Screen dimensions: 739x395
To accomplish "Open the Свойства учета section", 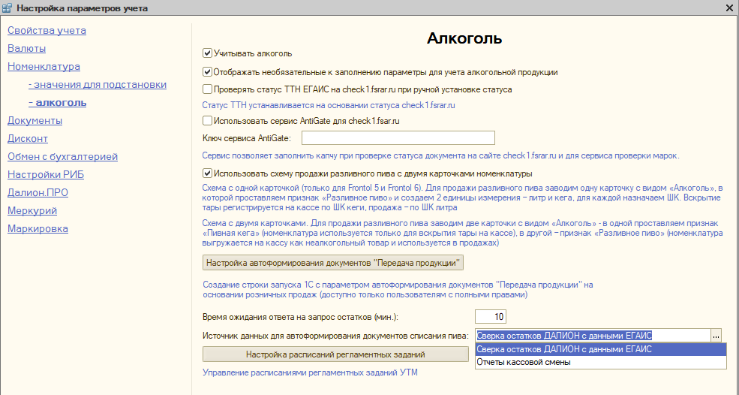I will tap(47, 31).
